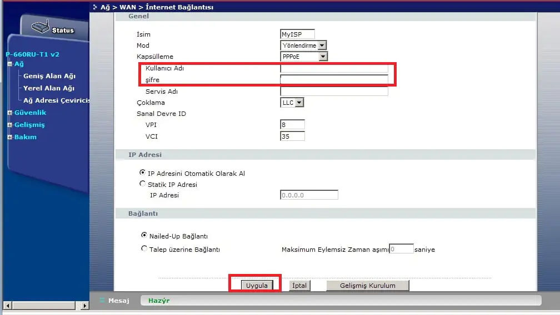Open Geniş Alan Ağı page
This screenshot has height=315, width=560.
click(x=49, y=76)
